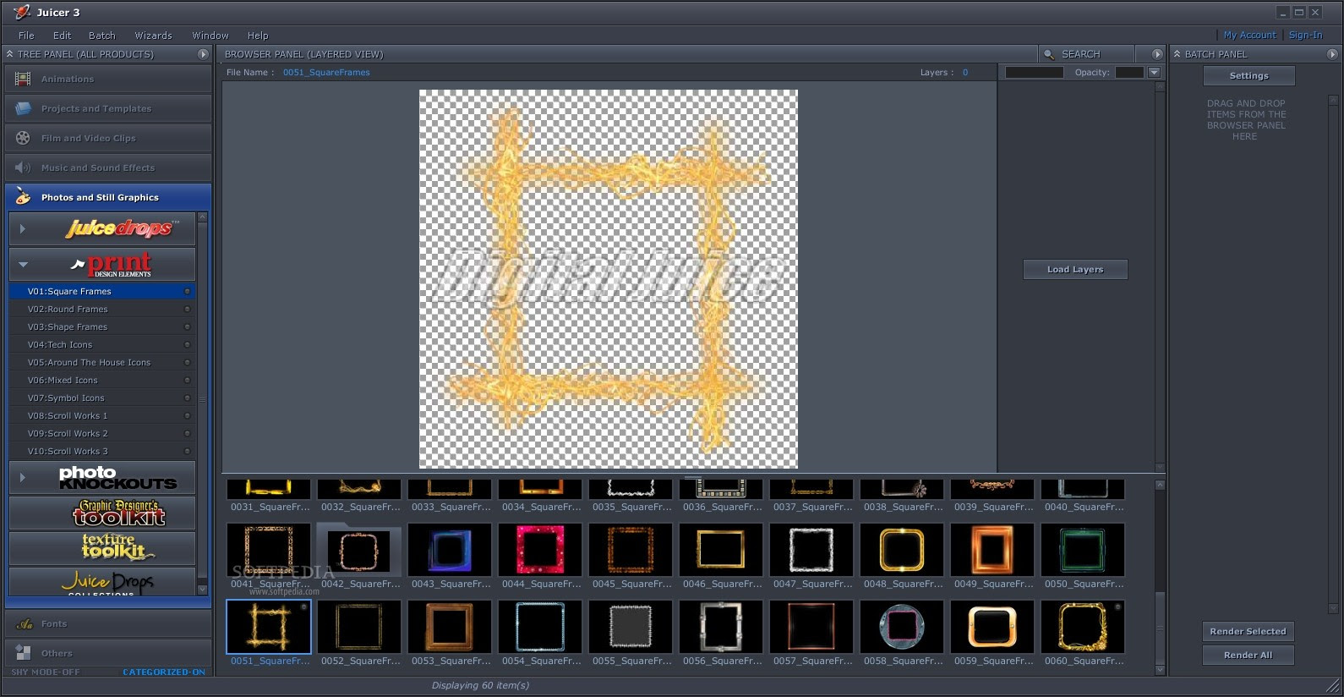Click the Render Selected button
The width and height of the screenshot is (1344, 697).
[x=1248, y=631]
